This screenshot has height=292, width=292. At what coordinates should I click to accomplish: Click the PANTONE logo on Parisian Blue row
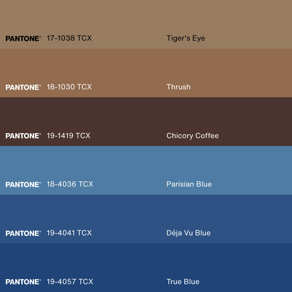pyautogui.click(x=23, y=185)
